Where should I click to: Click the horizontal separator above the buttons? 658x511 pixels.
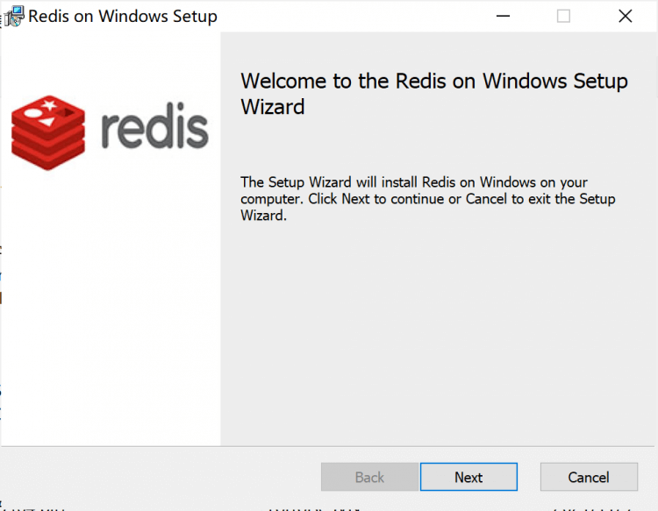(x=329, y=446)
